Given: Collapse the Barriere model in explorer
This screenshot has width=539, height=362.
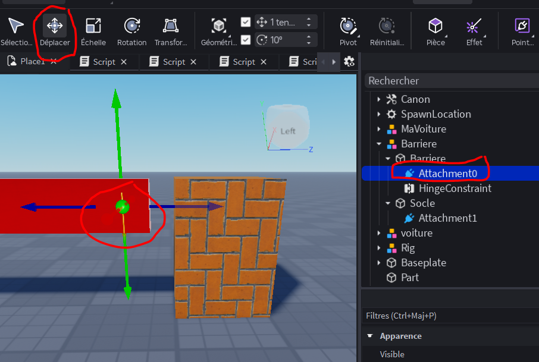Looking at the screenshot, I should click(x=379, y=144).
